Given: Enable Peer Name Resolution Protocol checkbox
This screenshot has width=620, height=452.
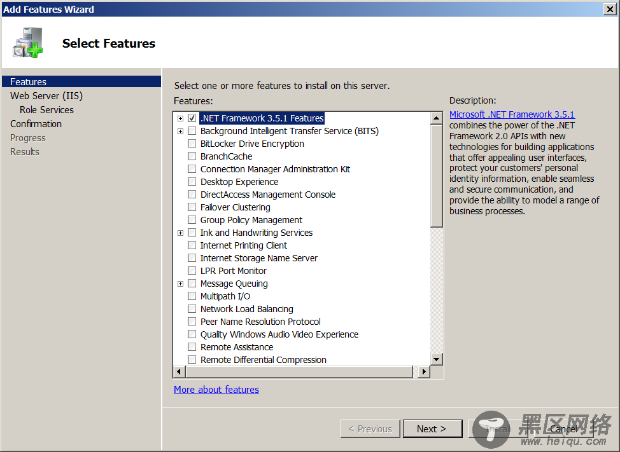Looking at the screenshot, I should click(x=192, y=321).
